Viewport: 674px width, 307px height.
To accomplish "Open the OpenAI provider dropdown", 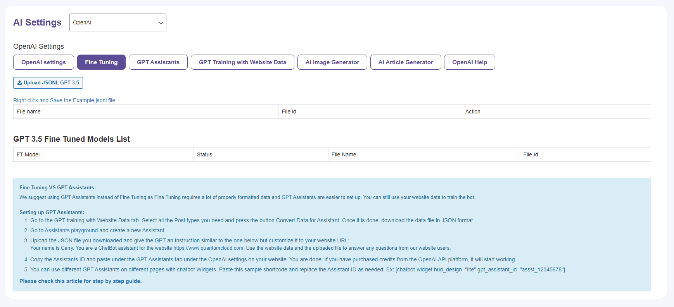I will (x=118, y=22).
